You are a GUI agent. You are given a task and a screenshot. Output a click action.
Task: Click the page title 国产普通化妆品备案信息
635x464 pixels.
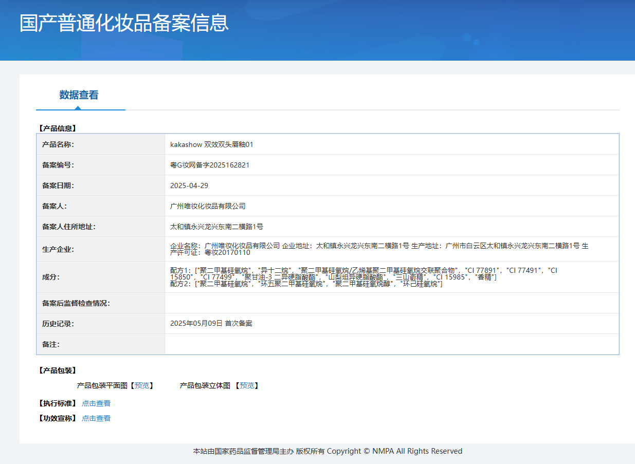tap(124, 24)
